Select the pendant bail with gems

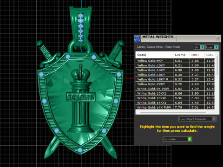80,27
